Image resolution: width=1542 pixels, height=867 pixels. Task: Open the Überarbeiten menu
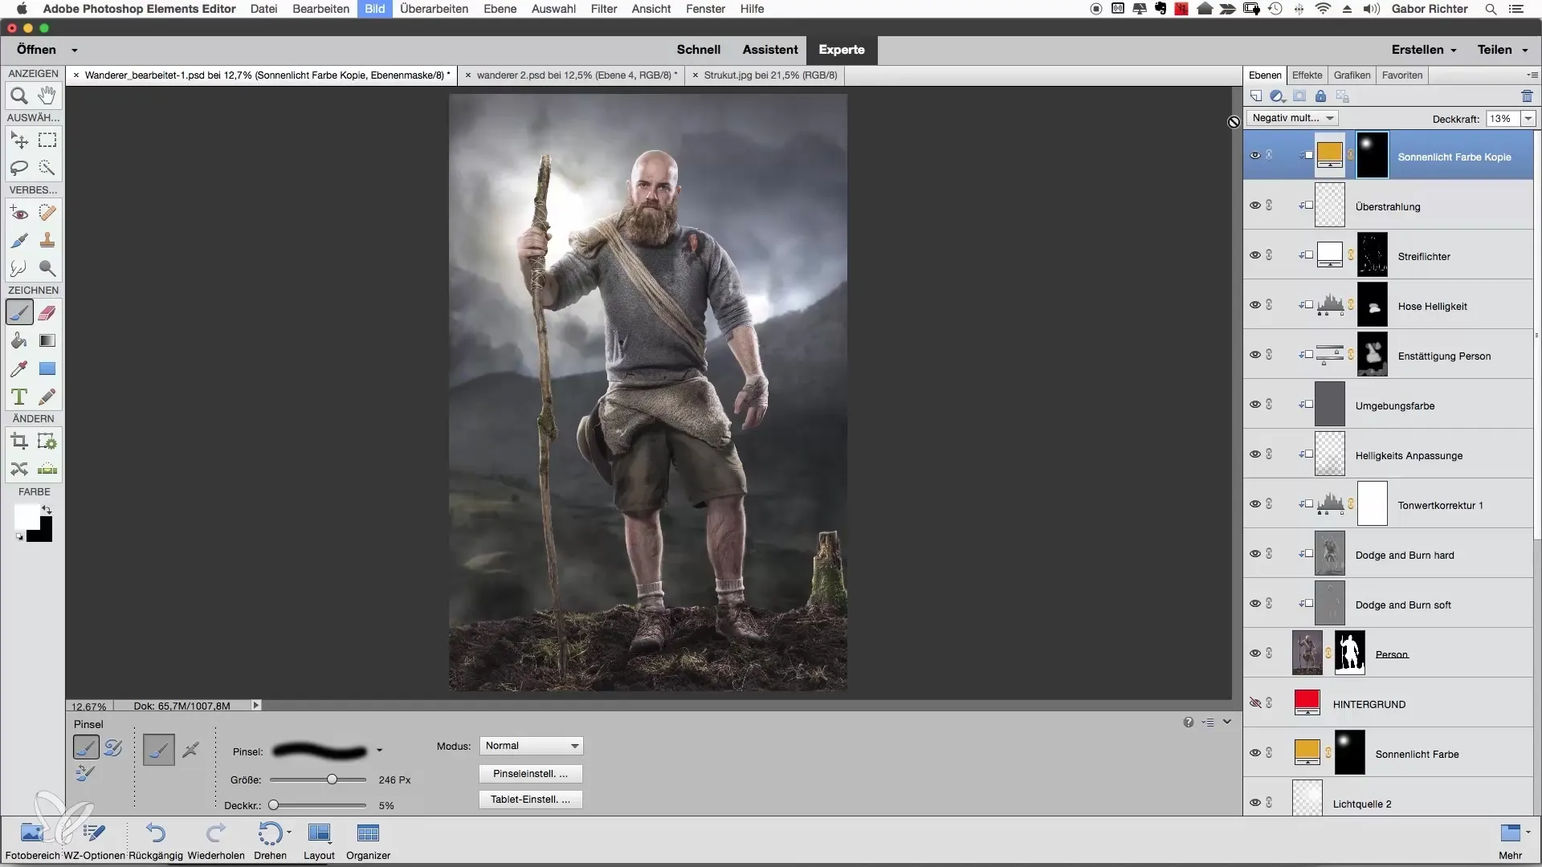(434, 9)
